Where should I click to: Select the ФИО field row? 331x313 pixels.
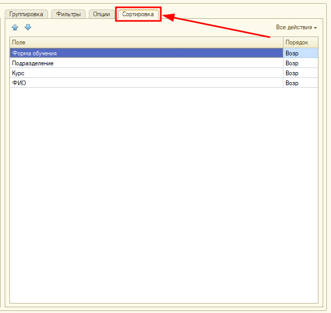coord(146,83)
